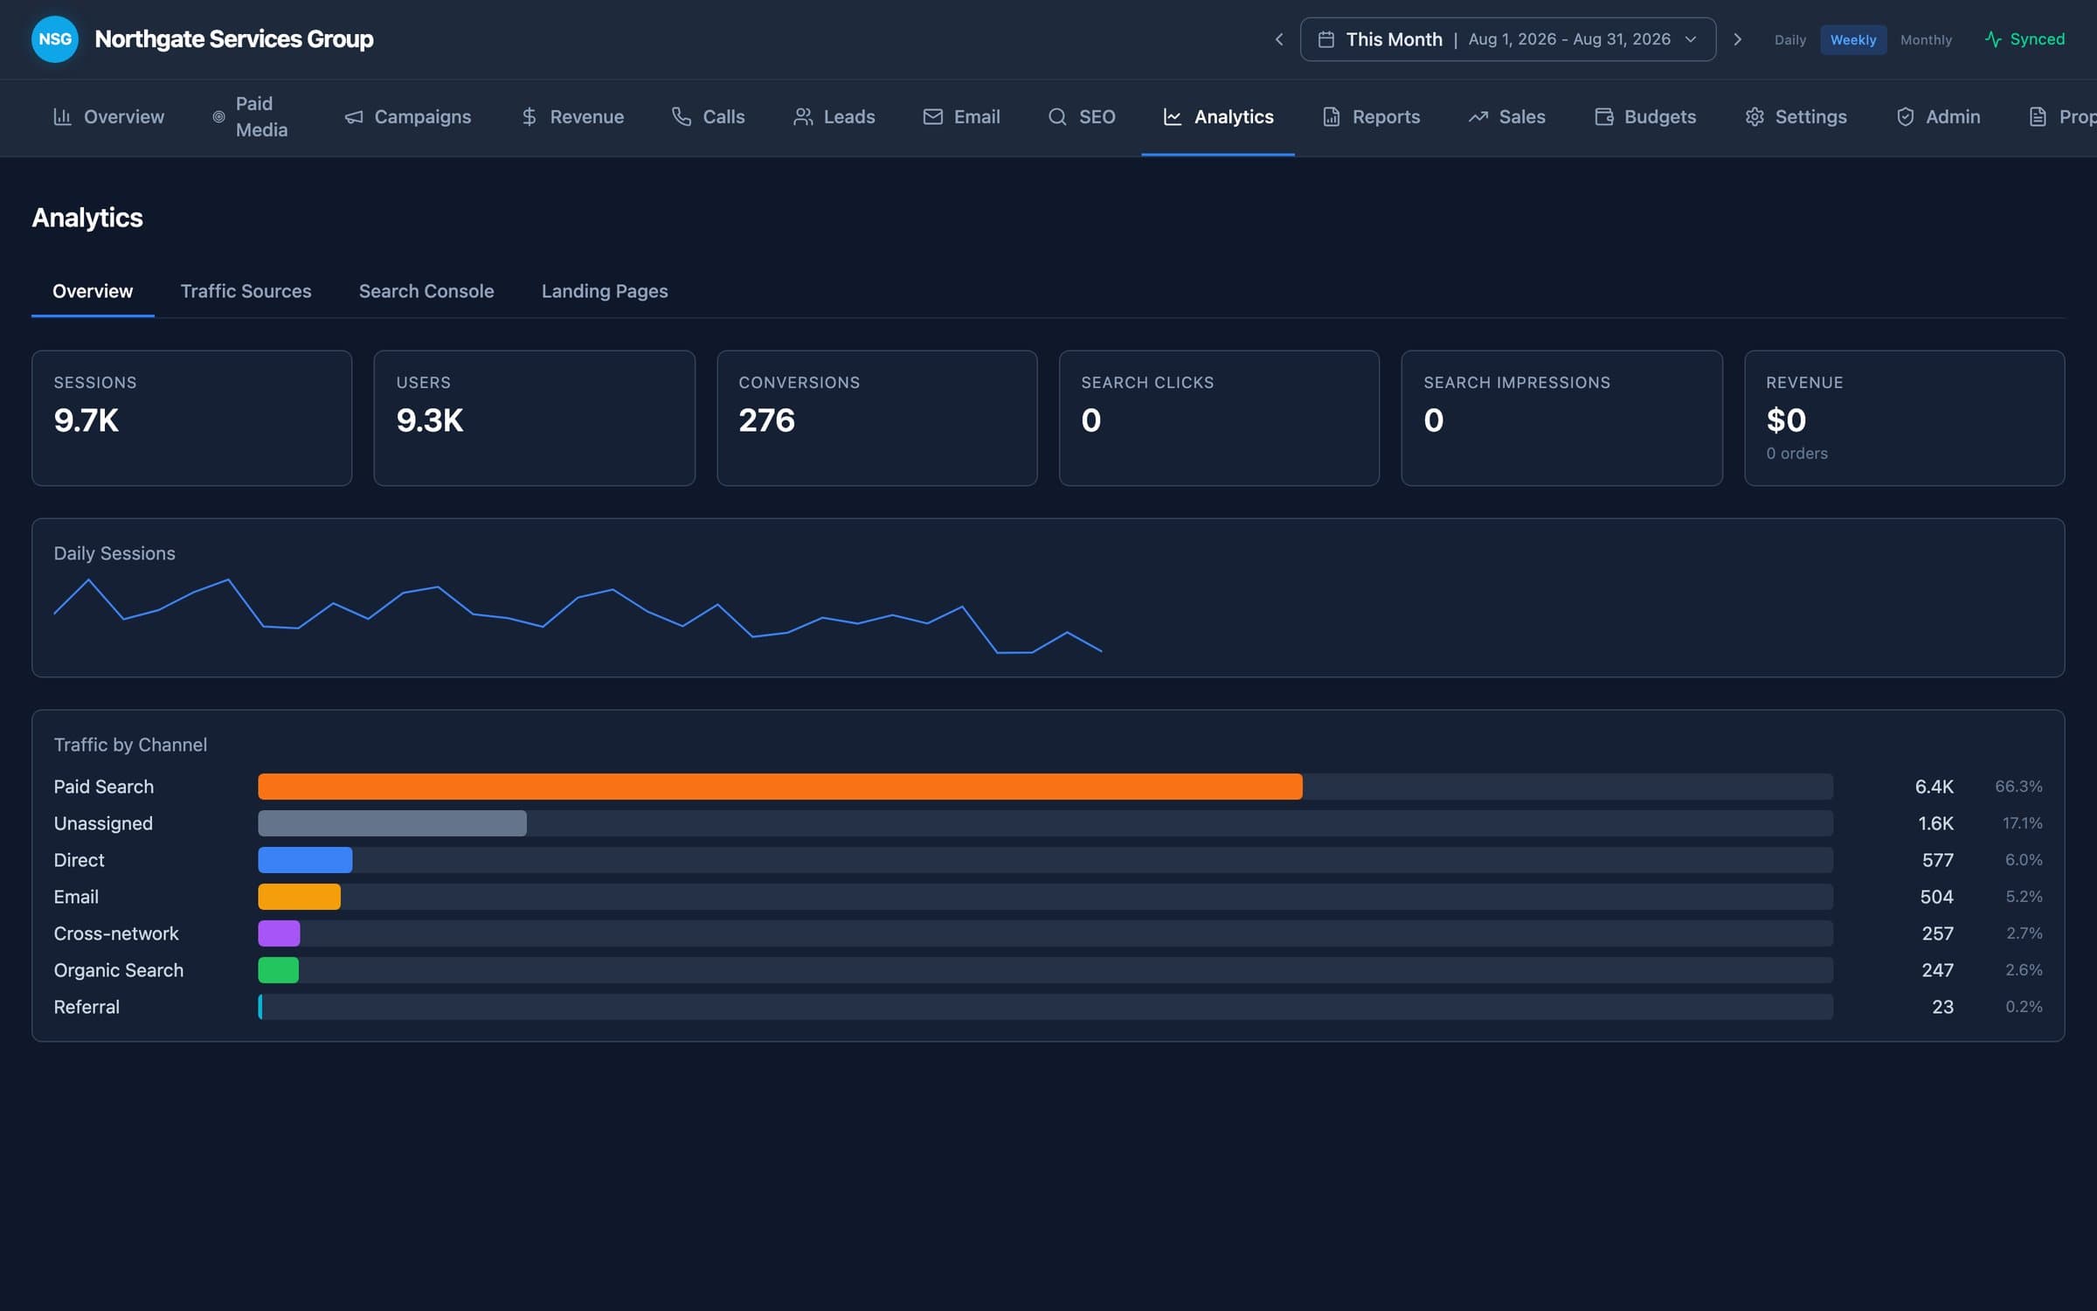This screenshot has height=1311, width=2097.
Task: Click the 66.3% Paid Search percentage
Action: (x=2018, y=787)
